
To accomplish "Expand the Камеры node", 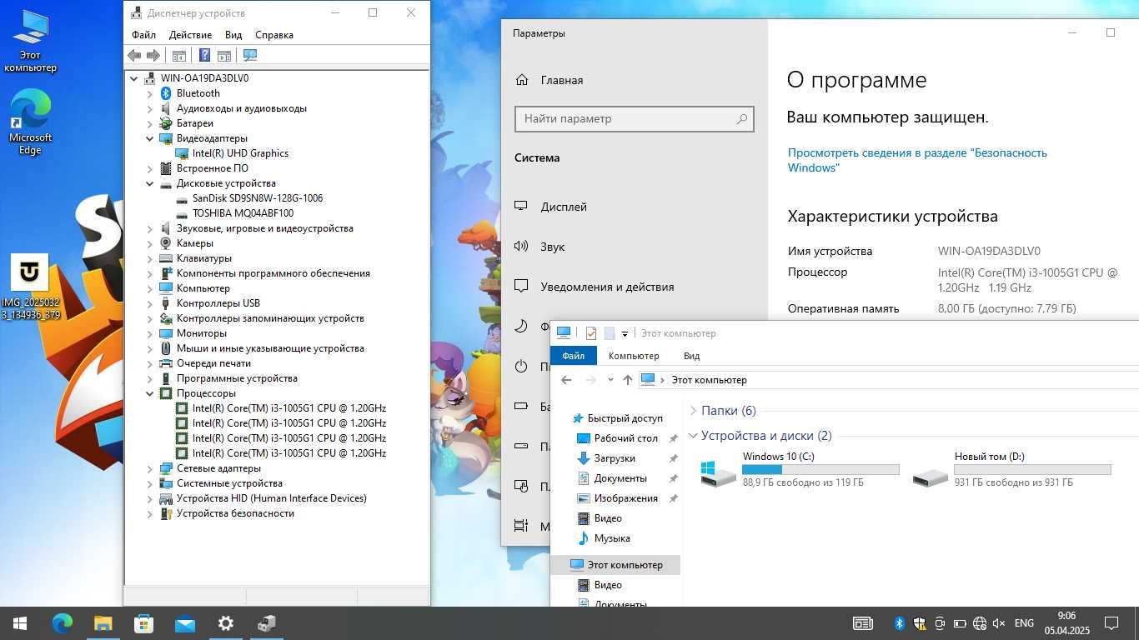I will point(150,243).
